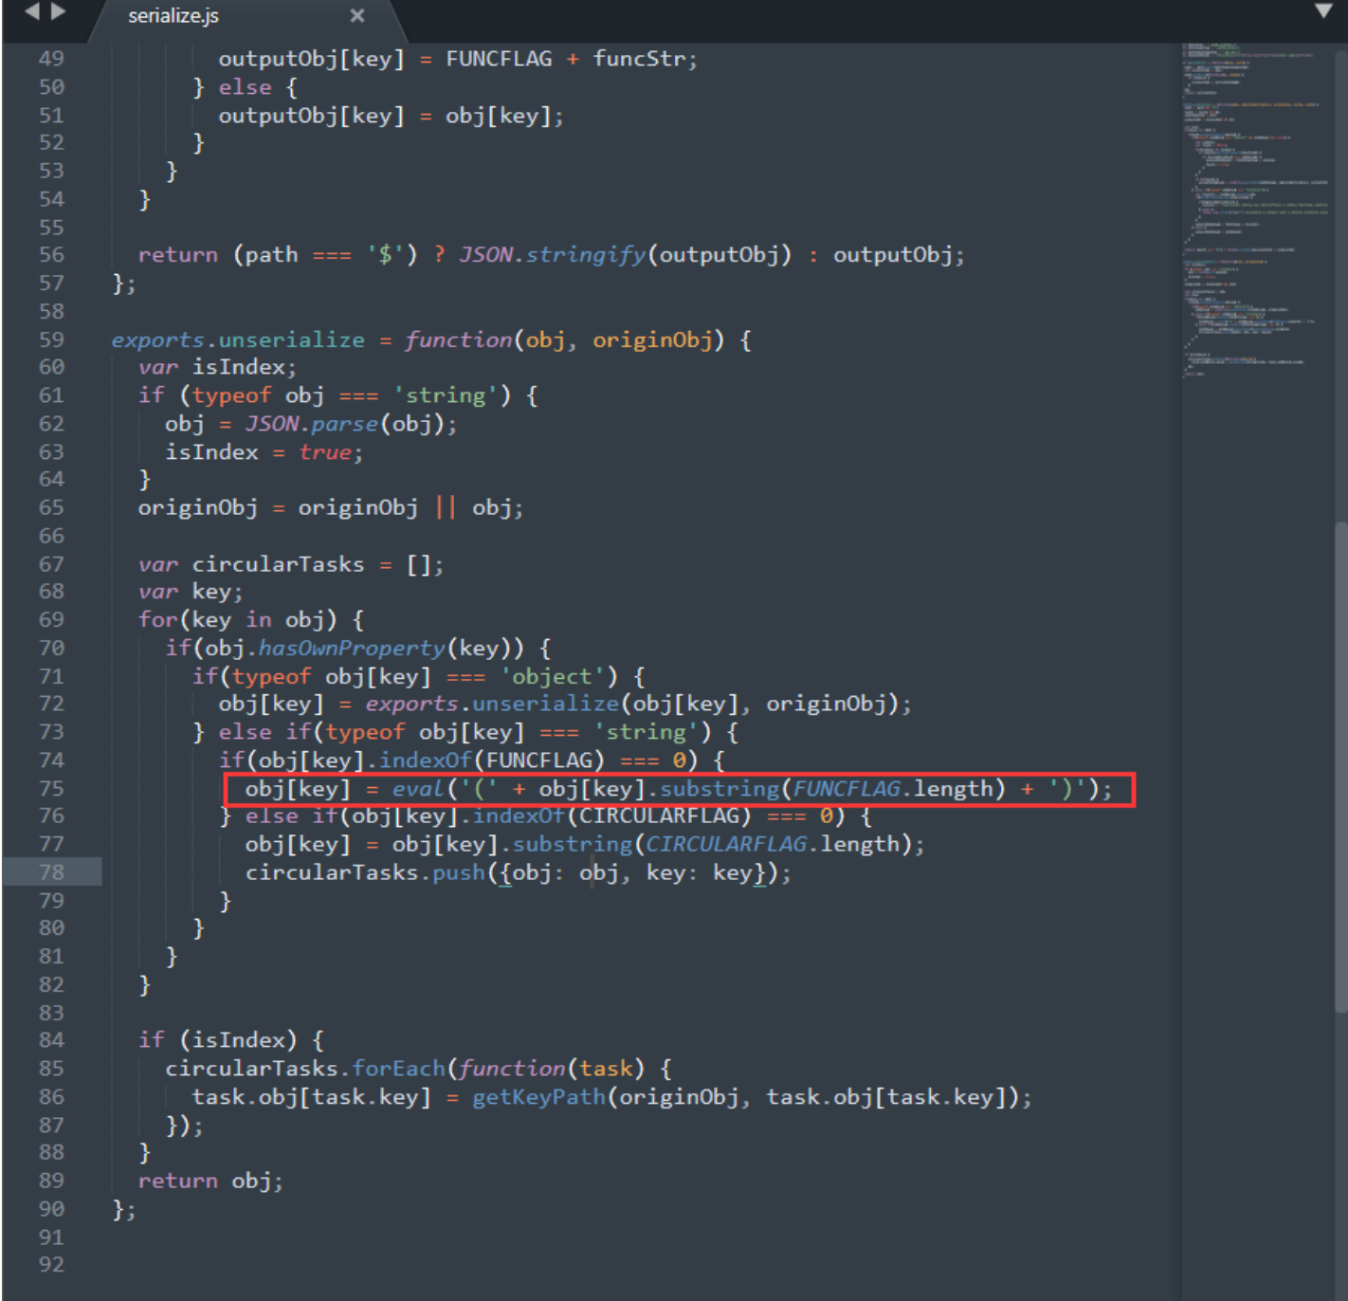Click the "'object'" literal on line 71
Image resolution: width=1348 pixels, height=1301 pixels.
pos(553,676)
